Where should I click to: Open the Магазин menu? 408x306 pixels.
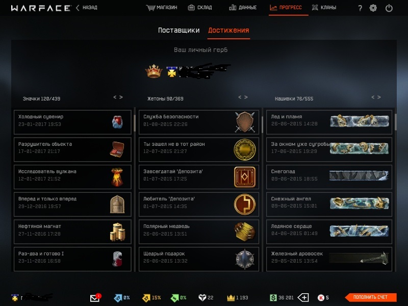coord(162,8)
